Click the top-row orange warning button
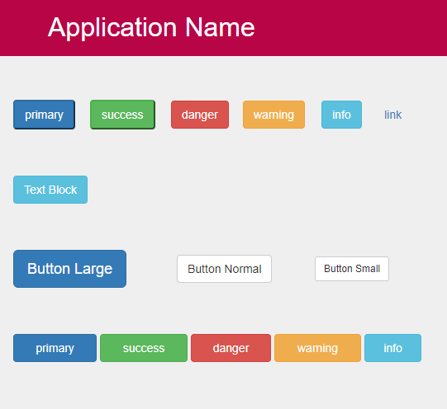Image resolution: width=447 pixels, height=409 pixels. tap(273, 115)
